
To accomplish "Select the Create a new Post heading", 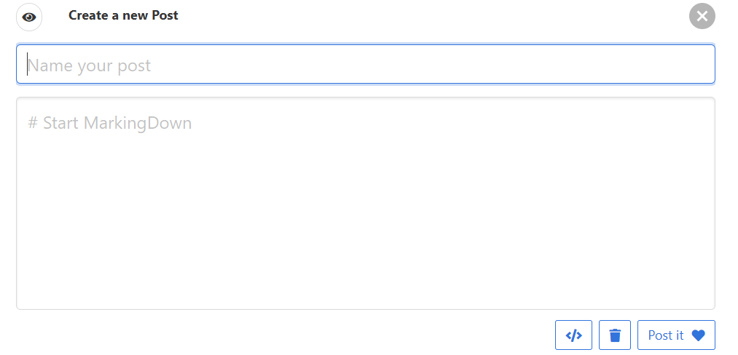I will click(x=123, y=15).
